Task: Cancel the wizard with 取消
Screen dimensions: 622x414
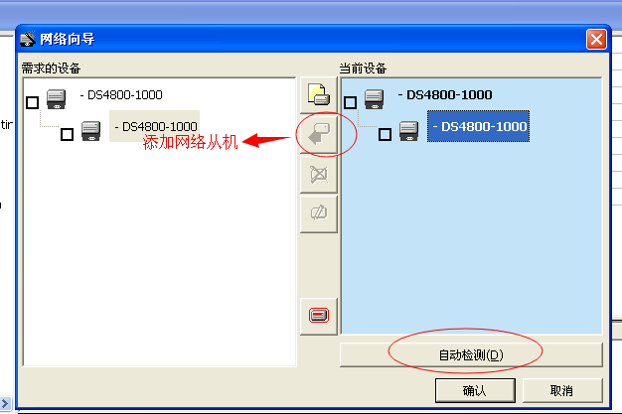Action: click(562, 390)
